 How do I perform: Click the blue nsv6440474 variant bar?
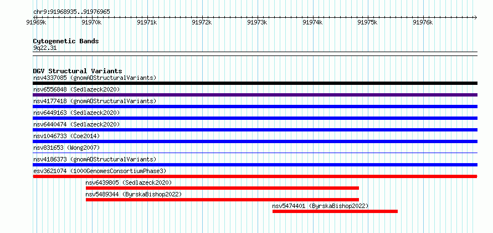coord(255,130)
